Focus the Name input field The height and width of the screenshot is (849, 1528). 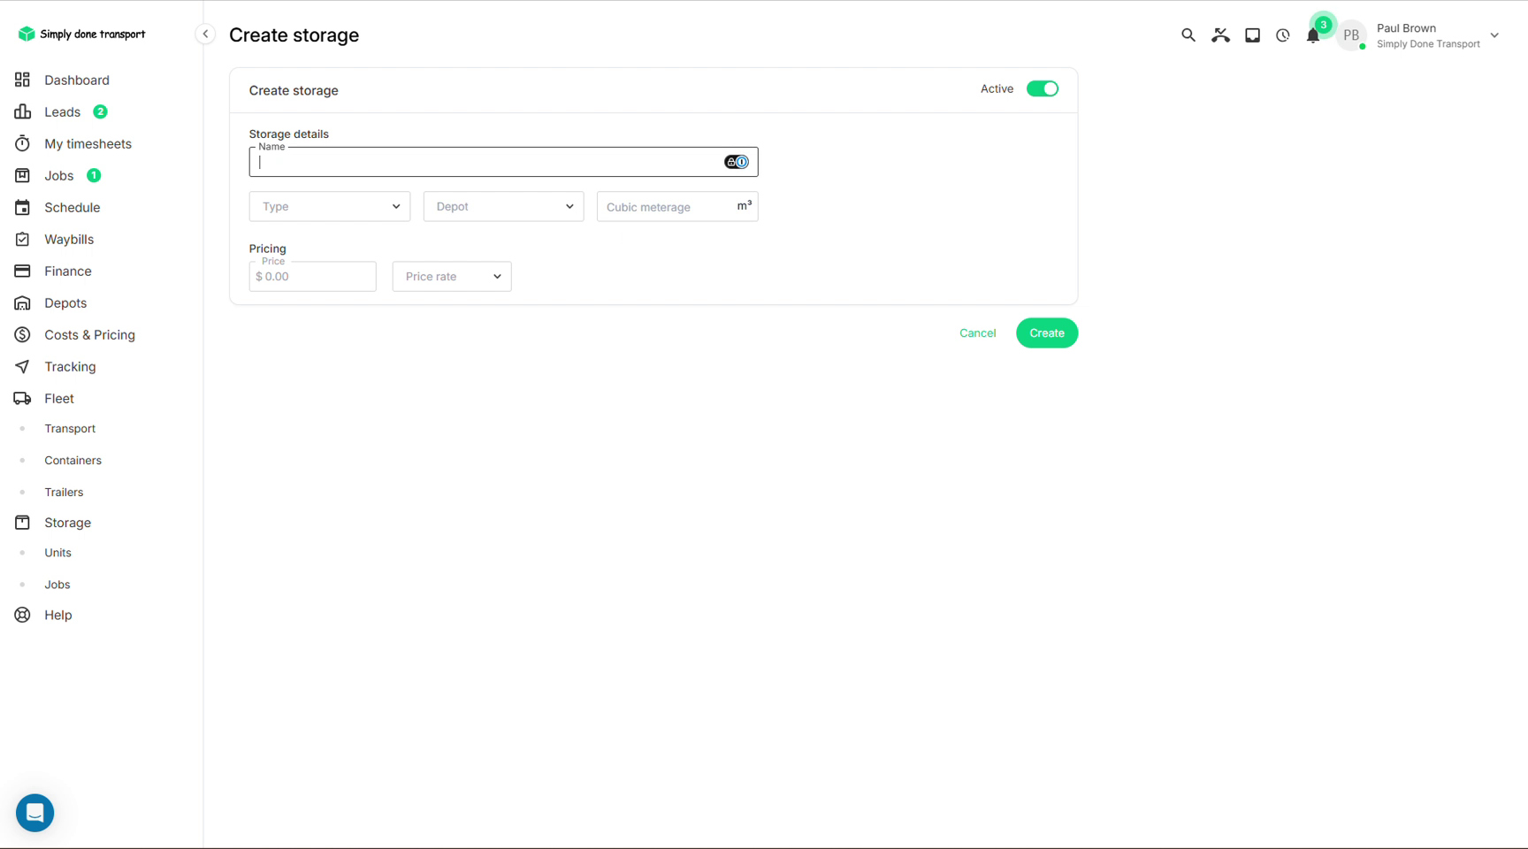tap(503, 162)
